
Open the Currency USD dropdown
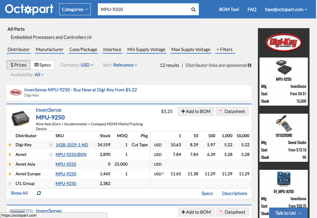pyautogui.click(x=87, y=65)
